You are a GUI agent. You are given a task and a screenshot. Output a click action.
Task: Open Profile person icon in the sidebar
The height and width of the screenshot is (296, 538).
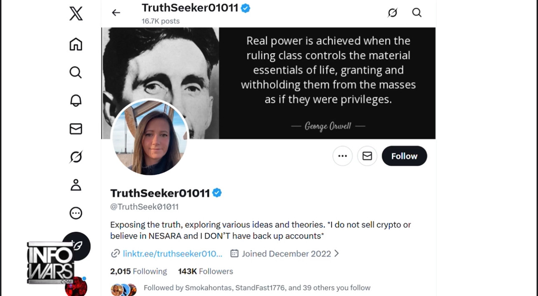[x=76, y=185]
